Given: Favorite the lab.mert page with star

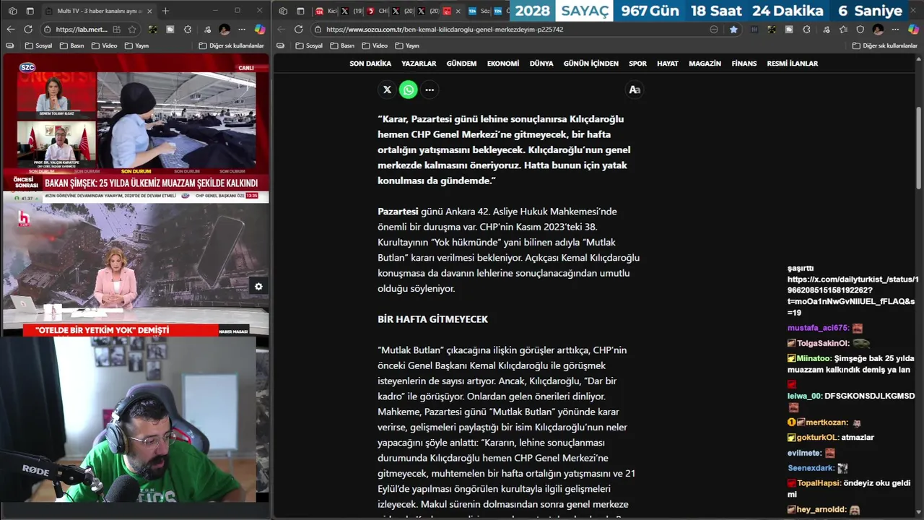Looking at the screenshot, I should click(x=132, y=30).
